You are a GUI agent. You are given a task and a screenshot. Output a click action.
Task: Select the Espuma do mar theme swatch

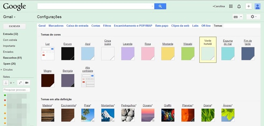(228, 54)
